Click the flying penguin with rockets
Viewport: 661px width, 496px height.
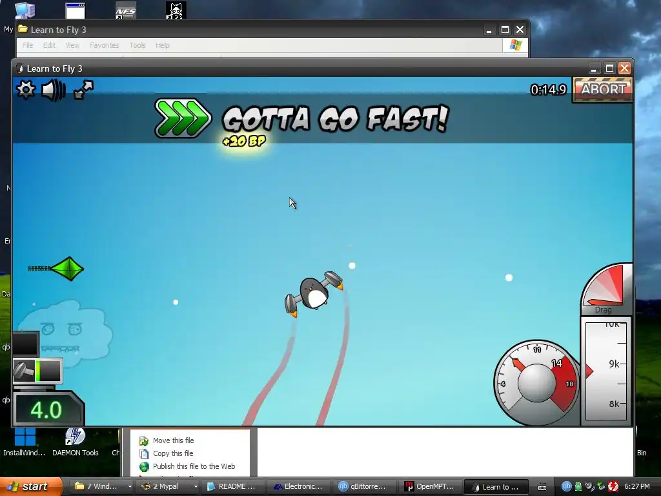[314, 294]
